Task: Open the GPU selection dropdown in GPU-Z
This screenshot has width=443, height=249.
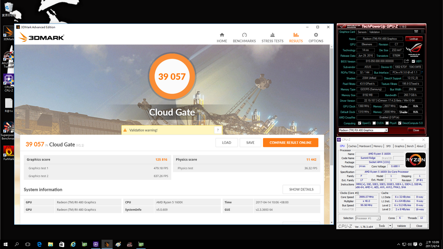Action: click(363, 130)
